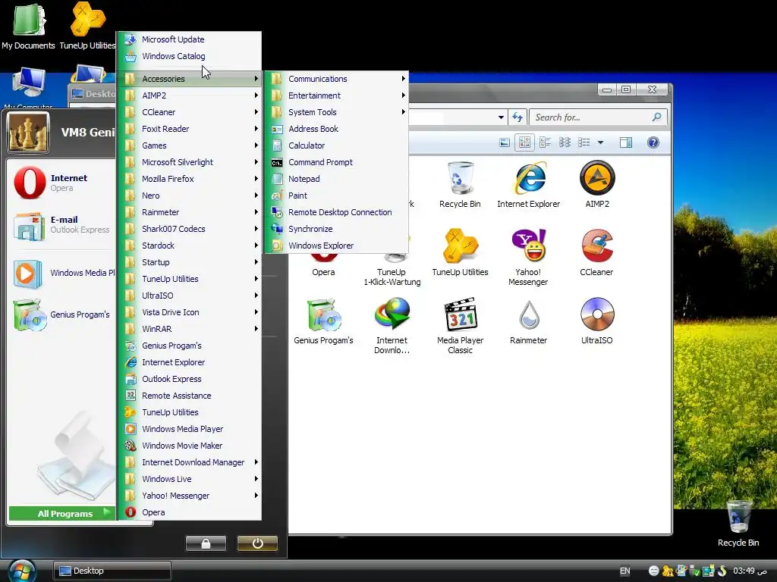Expand the System Tools submenu
The width and height of the screenshot is (777, 582).
pyautogui.click(x=338, y=112)
